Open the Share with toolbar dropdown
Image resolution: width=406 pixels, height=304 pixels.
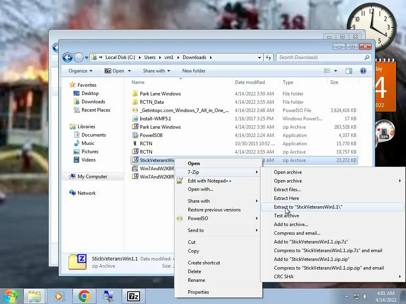[156, 71]
